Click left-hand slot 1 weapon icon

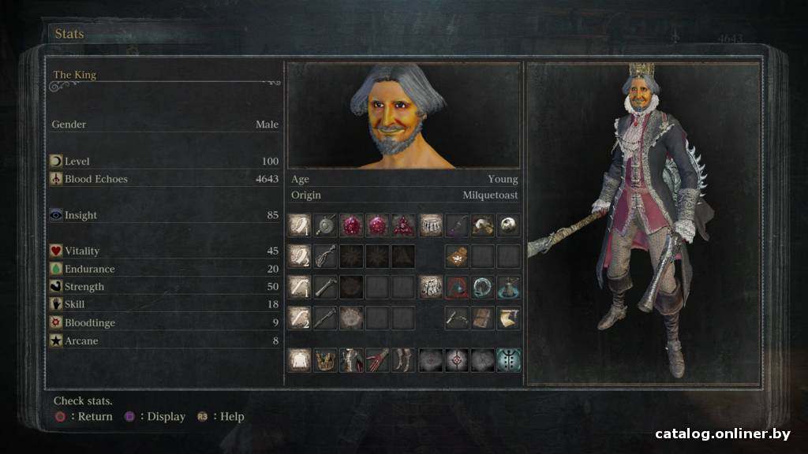click(326, 287)
